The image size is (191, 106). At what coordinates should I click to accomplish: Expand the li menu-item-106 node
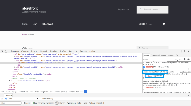pos(15,56)
